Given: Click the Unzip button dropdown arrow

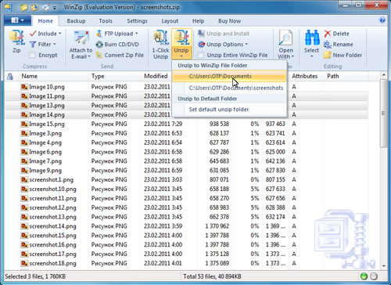Looking at the screenshot, I should pyautogui.click(x=181, y=56).
